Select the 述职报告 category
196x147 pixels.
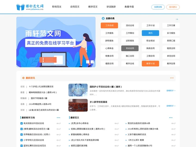pyautogui.click(x=130, y=41)
